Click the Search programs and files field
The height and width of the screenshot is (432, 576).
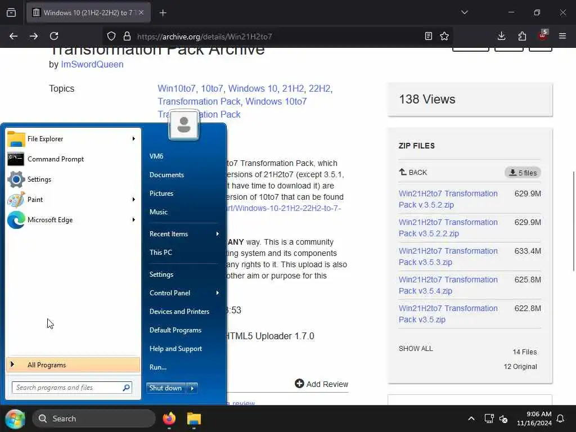71,388
